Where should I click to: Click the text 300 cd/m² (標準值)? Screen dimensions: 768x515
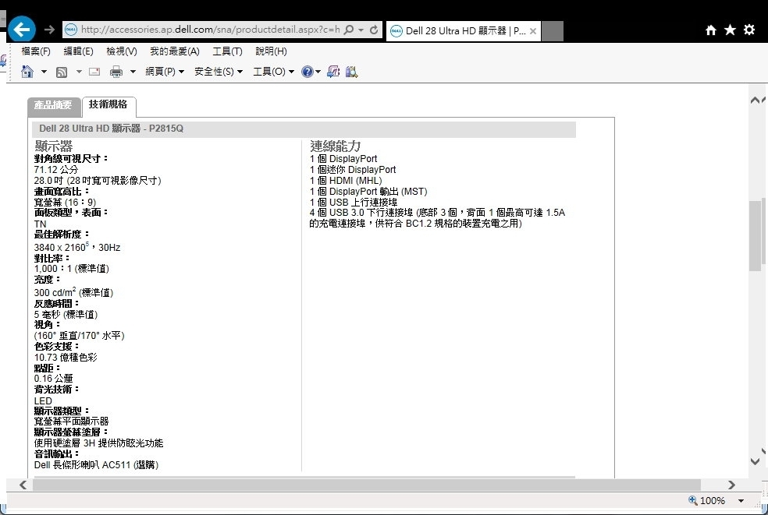click(x=73, y=292)
